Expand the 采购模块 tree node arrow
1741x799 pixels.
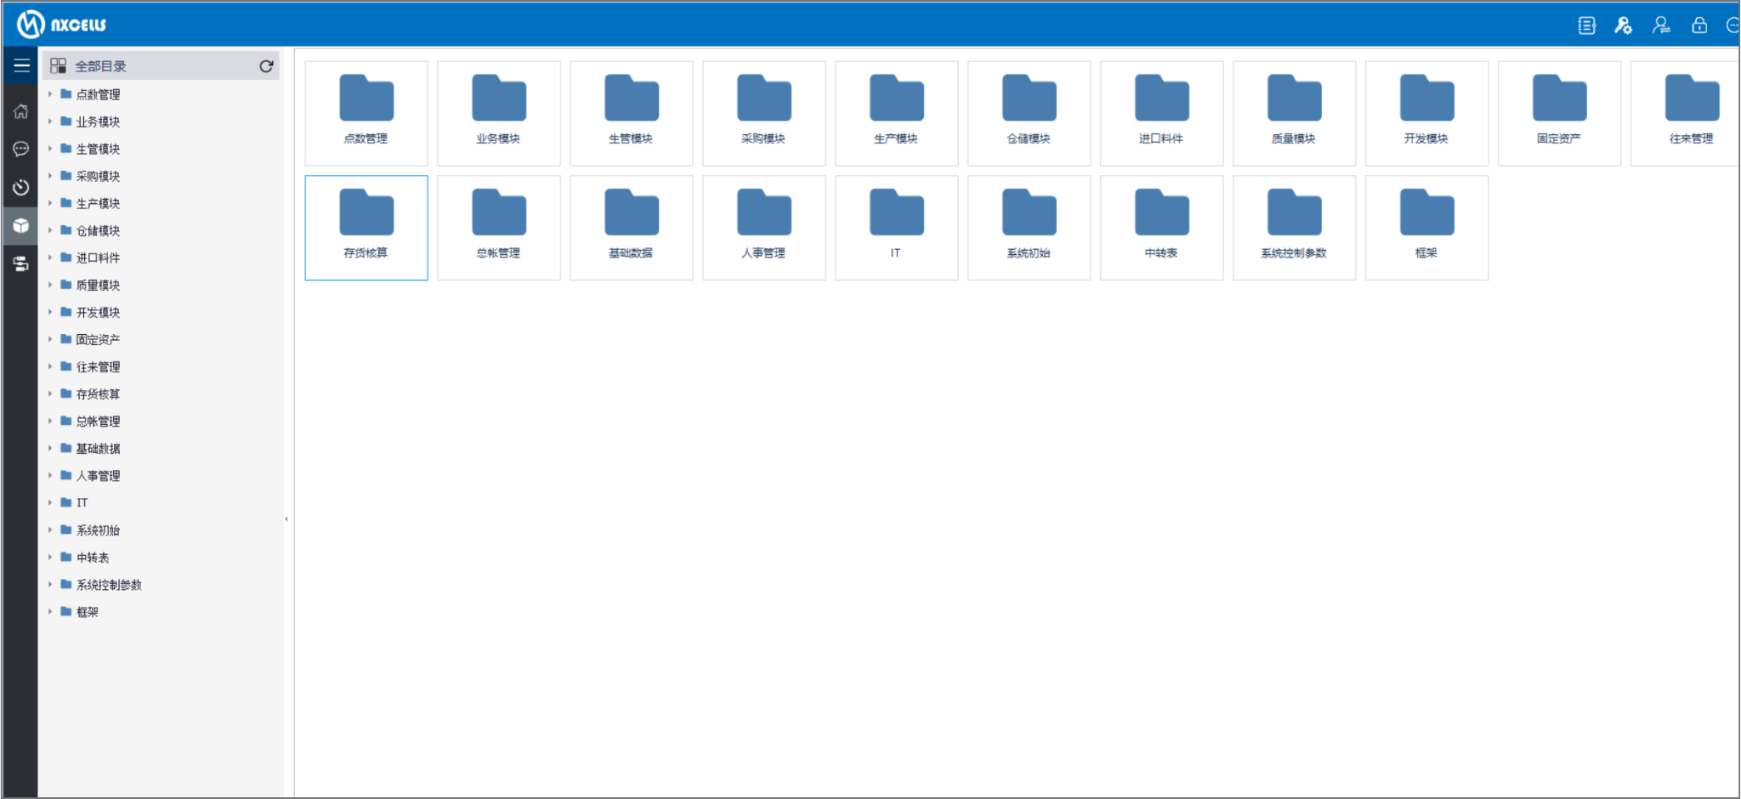point(50,176)
